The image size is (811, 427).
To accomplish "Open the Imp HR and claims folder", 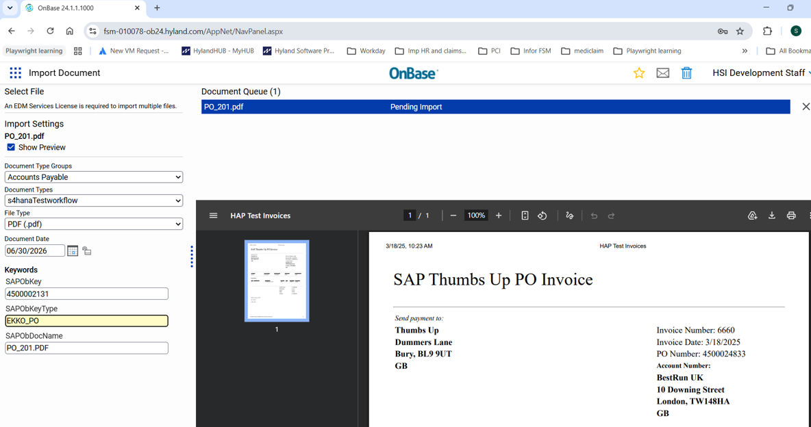I will pyautogui.click(x=431, y=51).
